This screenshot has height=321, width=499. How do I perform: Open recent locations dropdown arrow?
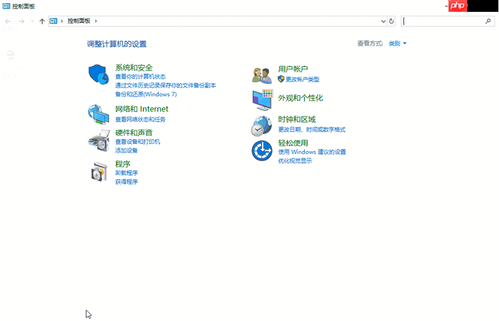pyautogui.click(x=32, y=21)
